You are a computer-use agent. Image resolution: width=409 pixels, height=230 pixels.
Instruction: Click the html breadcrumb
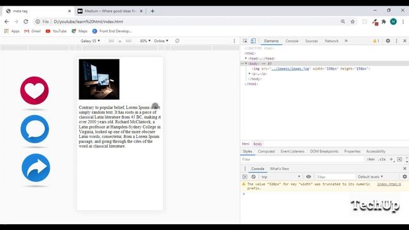coord(245,144)
